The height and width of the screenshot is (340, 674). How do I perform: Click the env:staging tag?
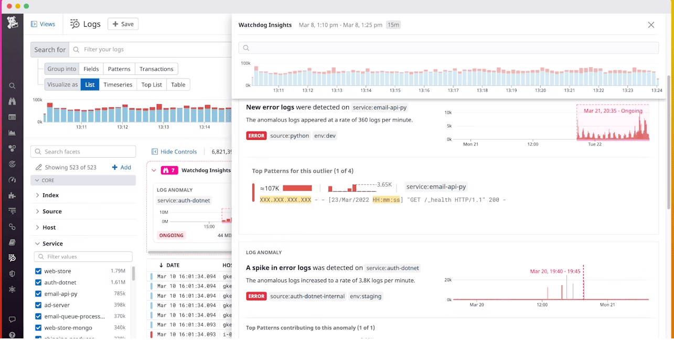point(366,296)
